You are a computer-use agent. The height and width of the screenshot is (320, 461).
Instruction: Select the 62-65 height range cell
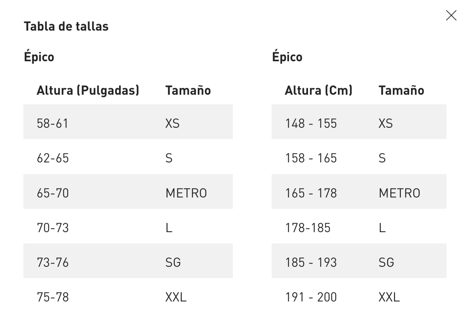(x=52, y=158)
